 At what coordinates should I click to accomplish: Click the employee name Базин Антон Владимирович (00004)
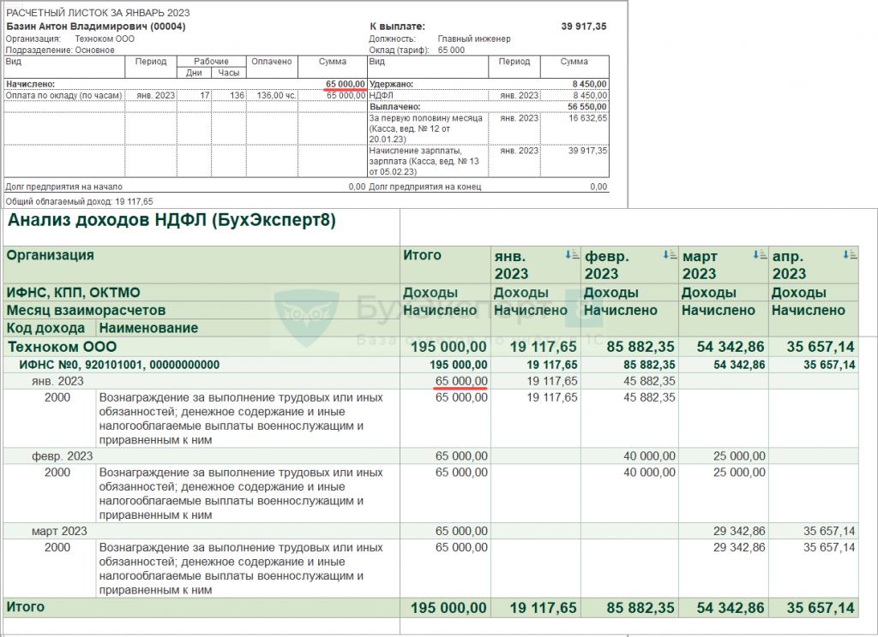pos(96,27)
